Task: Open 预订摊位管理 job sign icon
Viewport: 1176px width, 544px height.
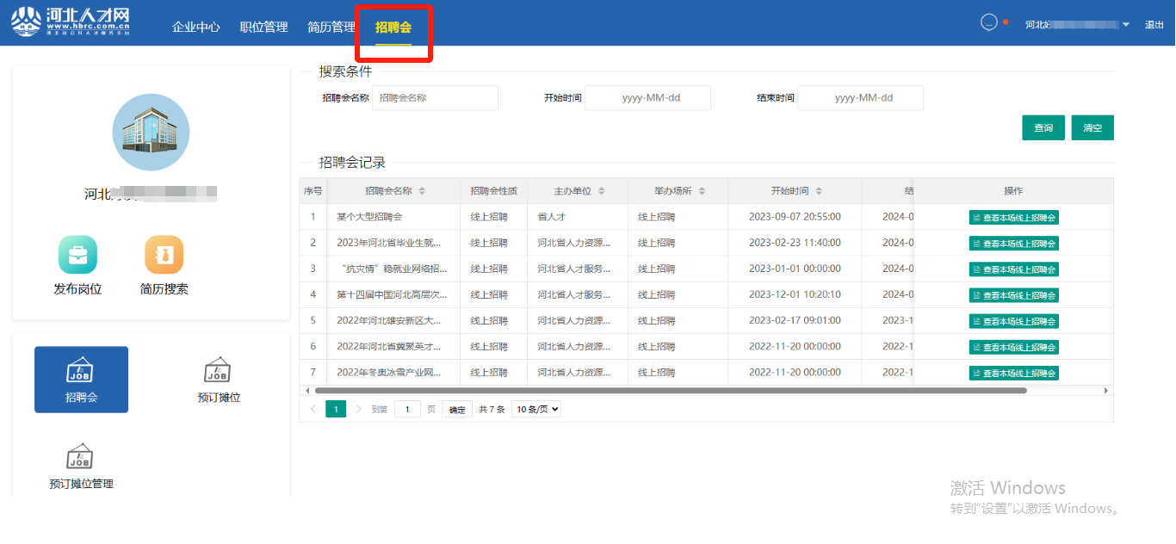Action: (x=80, y=457)
